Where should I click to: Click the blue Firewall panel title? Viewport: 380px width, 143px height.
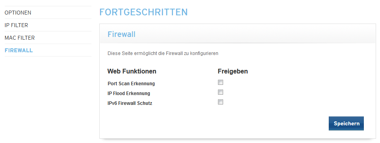pos(121,34)
